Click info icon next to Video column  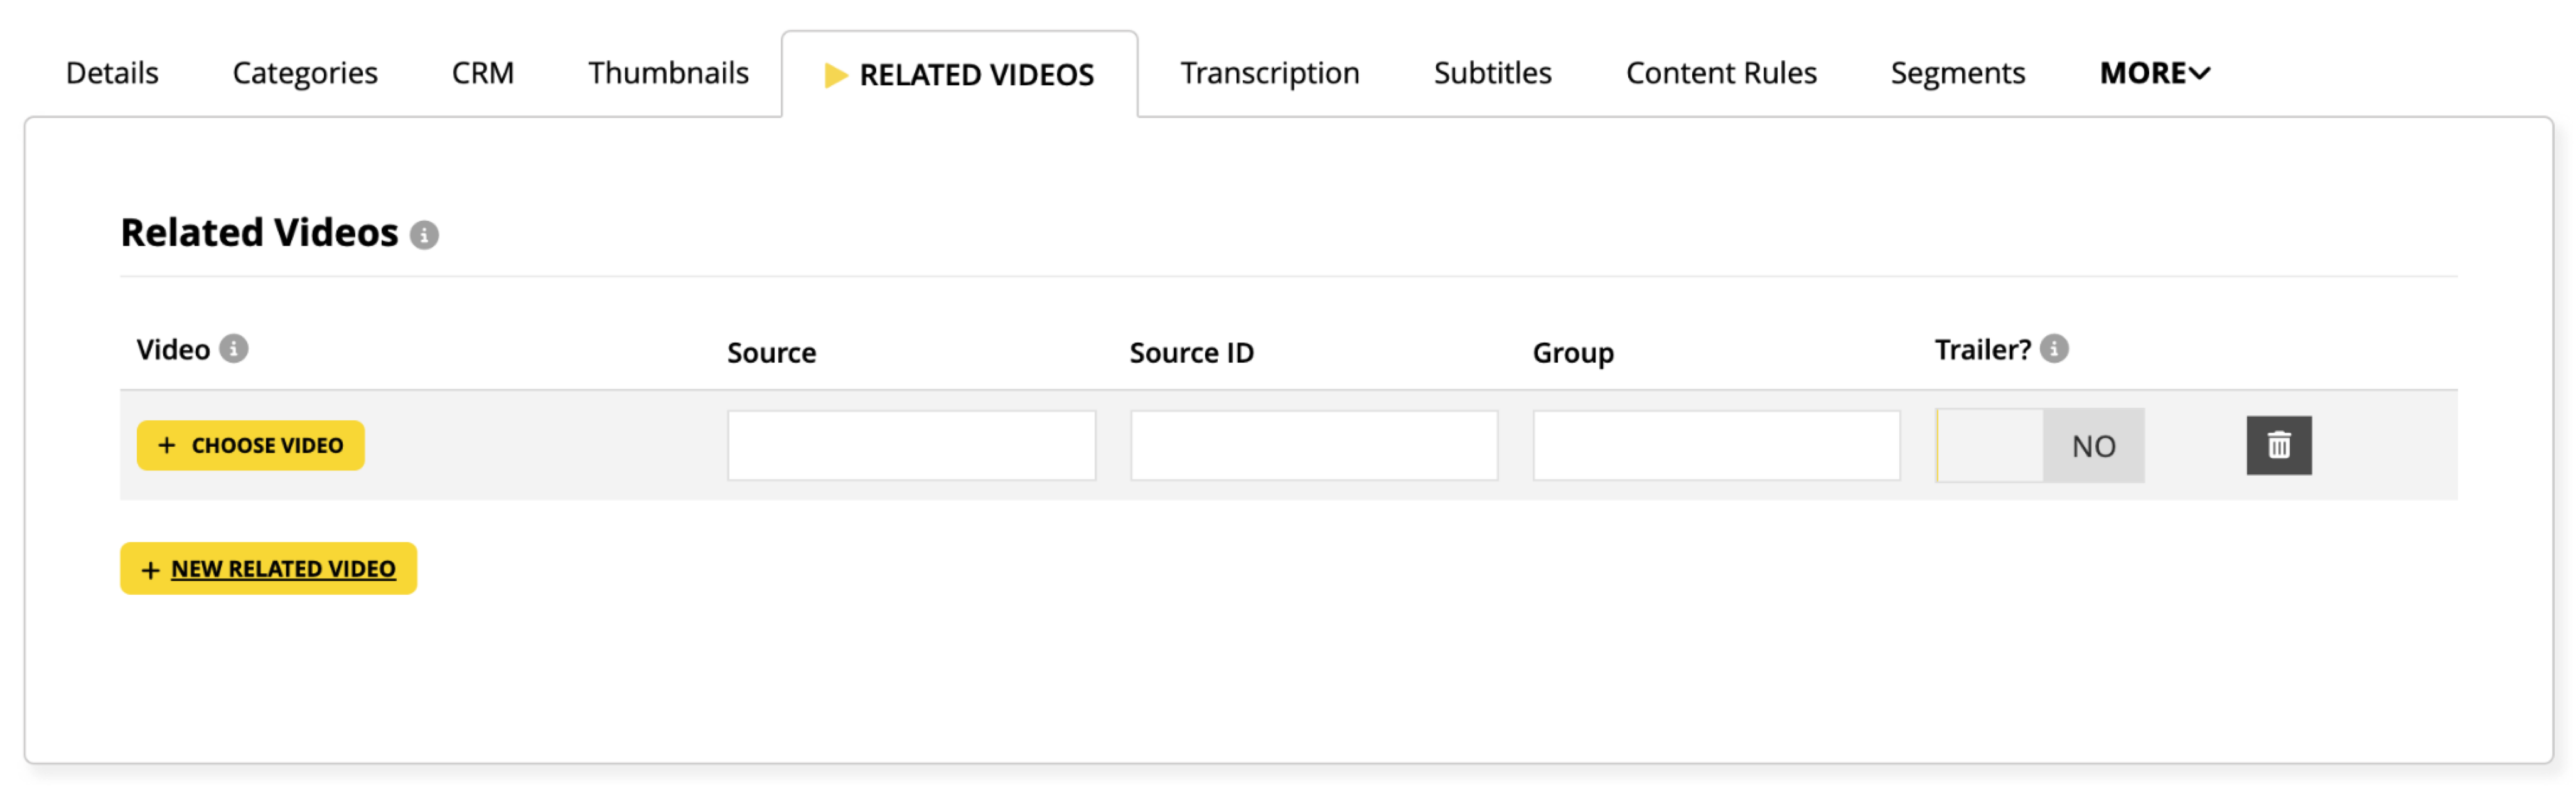tap(234, 349)
